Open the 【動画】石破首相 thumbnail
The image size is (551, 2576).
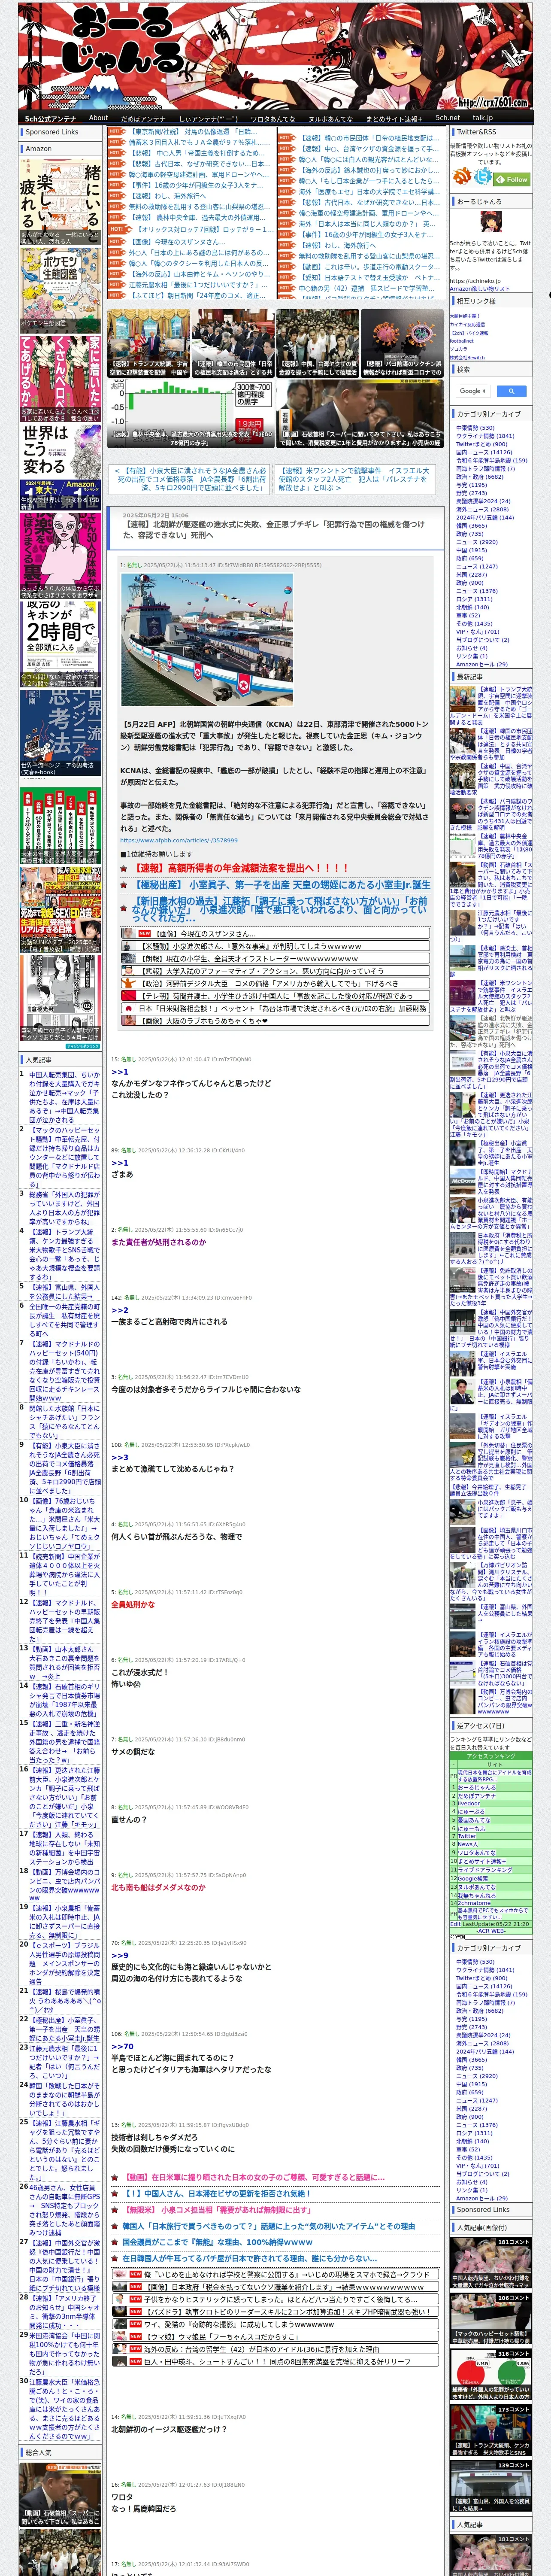coord(359,414)
